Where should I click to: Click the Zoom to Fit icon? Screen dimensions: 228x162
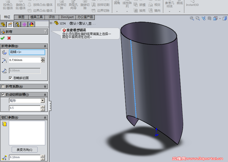(192, 18)
